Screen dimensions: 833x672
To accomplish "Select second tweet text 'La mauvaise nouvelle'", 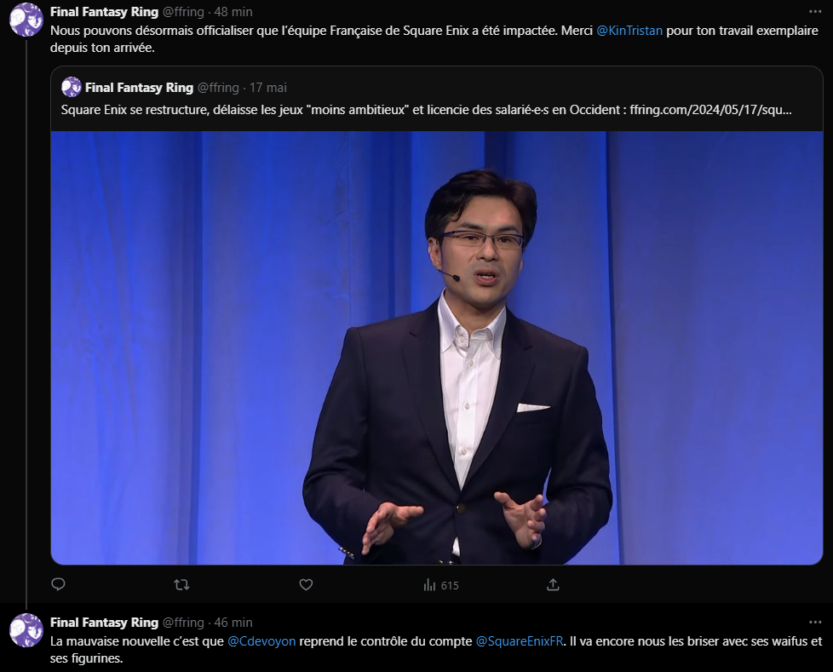I will coord(109,641).
